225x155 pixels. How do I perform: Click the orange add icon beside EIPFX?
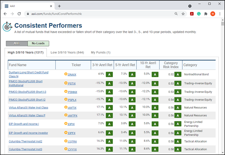pos(66,132)
